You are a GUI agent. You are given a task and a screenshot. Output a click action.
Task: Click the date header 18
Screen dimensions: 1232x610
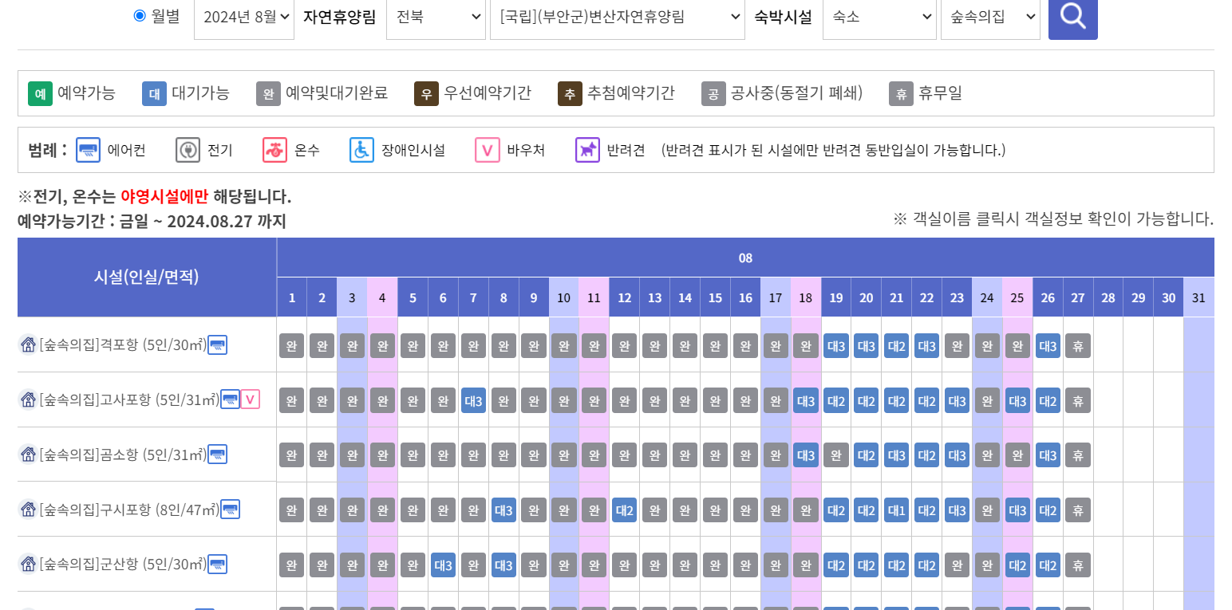[x=806, y=297]
